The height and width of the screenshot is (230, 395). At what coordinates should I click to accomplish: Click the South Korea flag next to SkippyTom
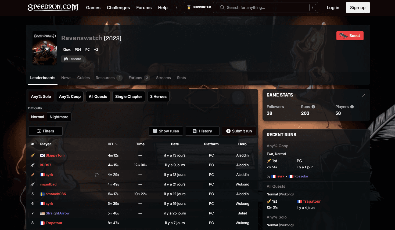(42, 155)
